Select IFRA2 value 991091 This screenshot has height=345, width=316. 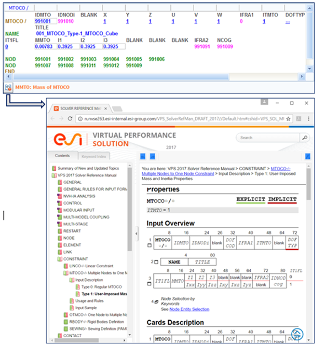tap(202, 47)
